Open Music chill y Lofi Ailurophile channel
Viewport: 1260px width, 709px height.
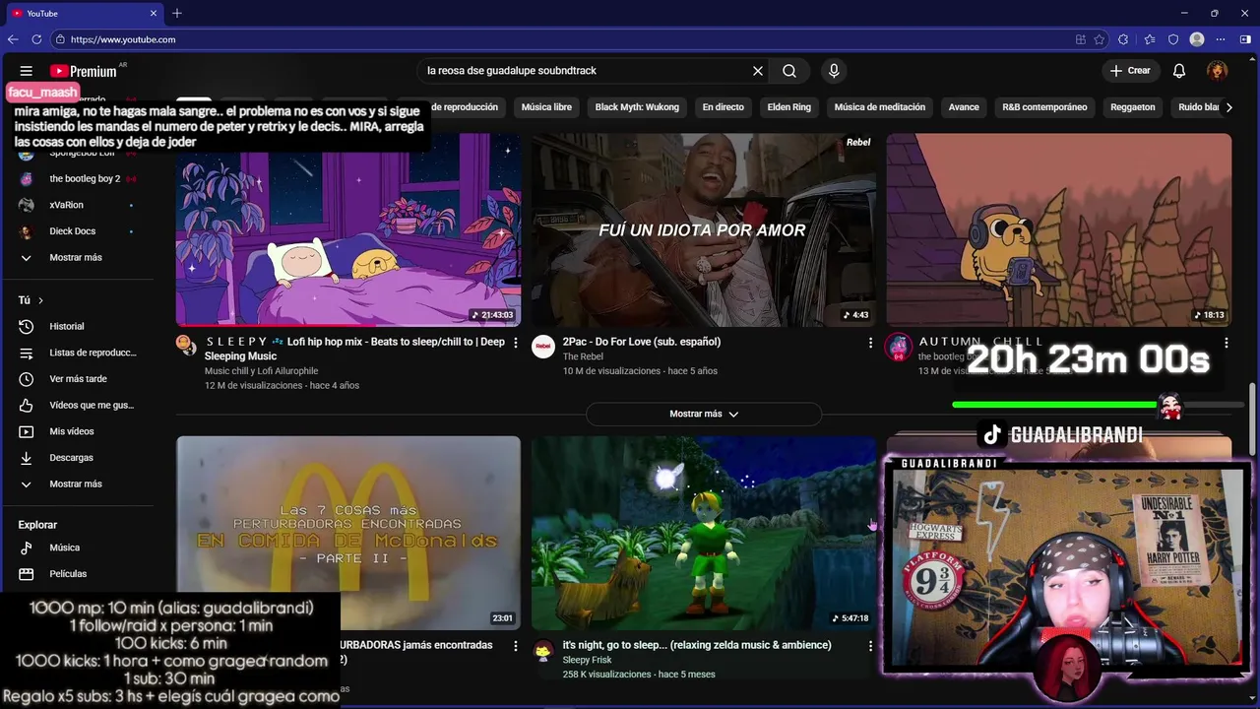[x=262, y=371]
